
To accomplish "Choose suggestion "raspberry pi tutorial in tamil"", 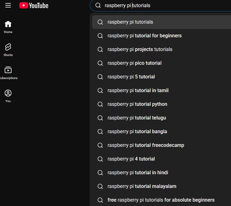I will (162, 91).
